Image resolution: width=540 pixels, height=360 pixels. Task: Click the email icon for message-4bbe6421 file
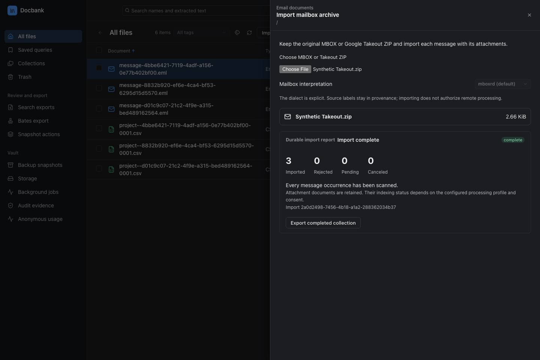111,69
